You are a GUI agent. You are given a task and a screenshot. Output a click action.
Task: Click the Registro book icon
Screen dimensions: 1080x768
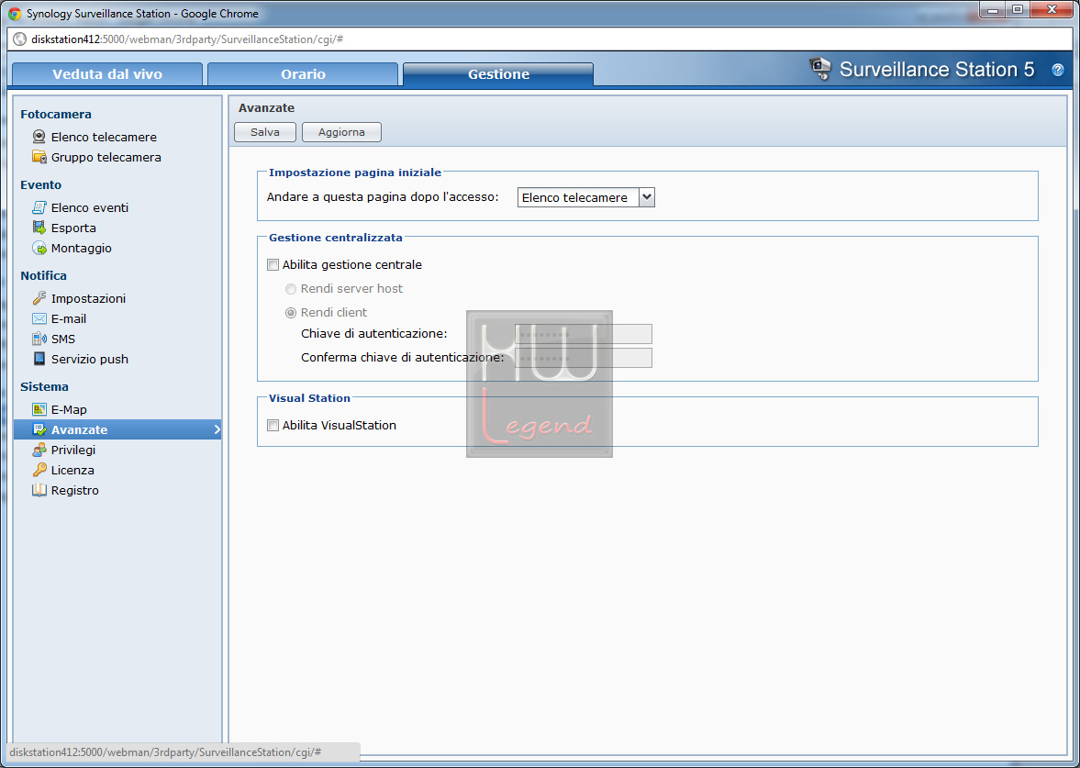pos(39,490)
